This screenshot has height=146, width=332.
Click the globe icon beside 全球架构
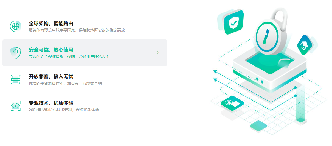[16, 26]
